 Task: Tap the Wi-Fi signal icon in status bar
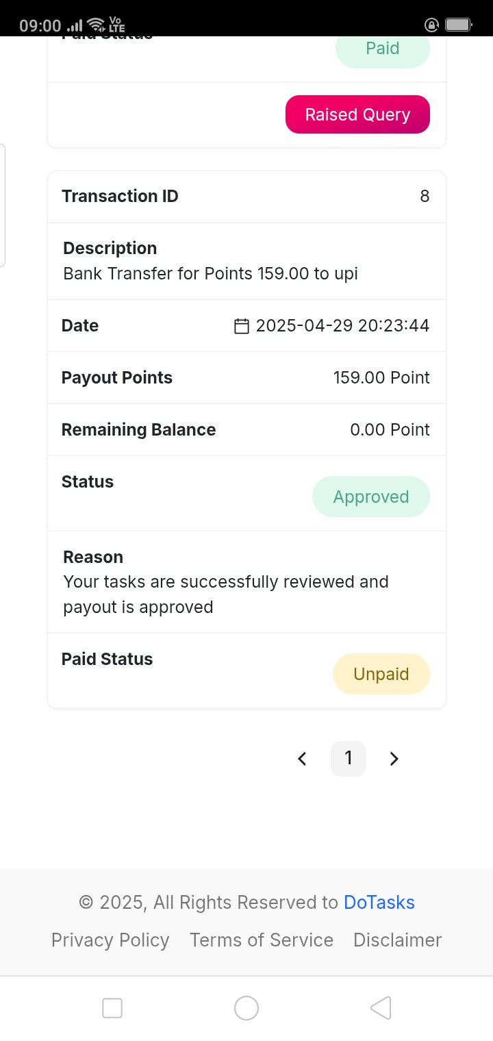click(97, 25)
